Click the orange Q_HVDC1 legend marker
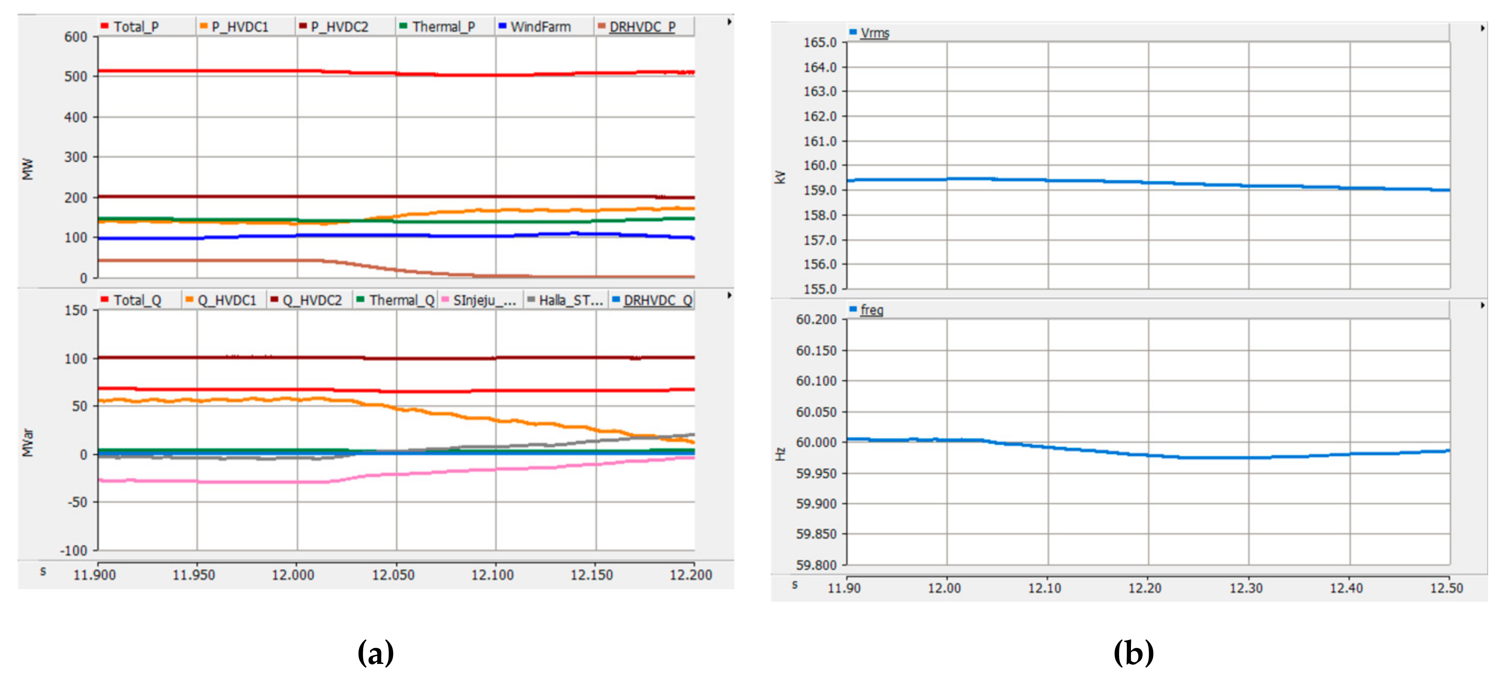 tap(189, 299)
